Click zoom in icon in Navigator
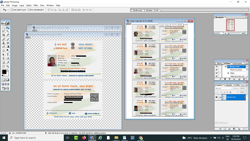250x141 pixels. point(243,33)
